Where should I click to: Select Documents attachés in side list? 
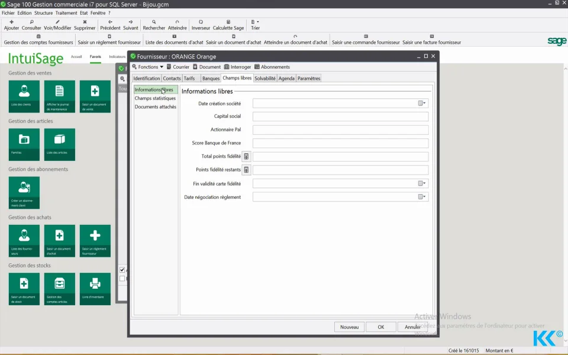[156, 107]
